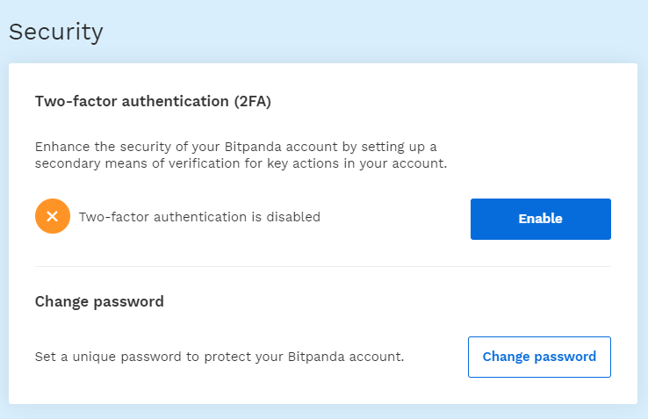Viewport: 648px width, 419px height.
Task: Click the 'Two-factor authentication is disabled' status text
Action: click(x=199, y=217)
